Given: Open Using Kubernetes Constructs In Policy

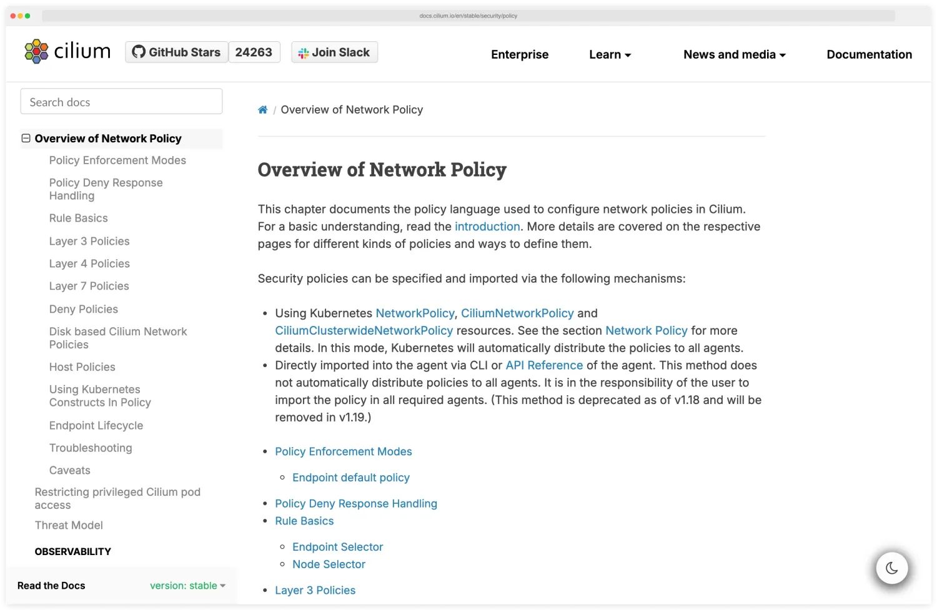Looking at the screenshot, I should (x=100, y=396).
